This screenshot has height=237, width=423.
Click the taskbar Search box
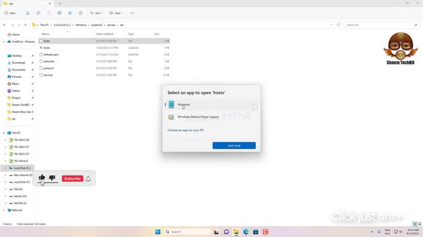pos(187,232)
